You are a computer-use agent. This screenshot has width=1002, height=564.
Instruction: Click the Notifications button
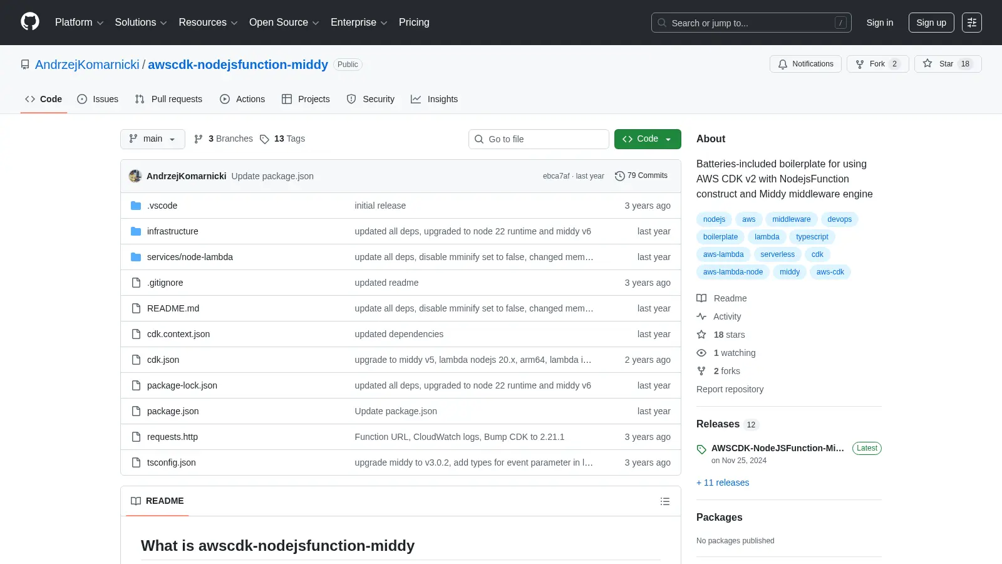tap(805, 64)
